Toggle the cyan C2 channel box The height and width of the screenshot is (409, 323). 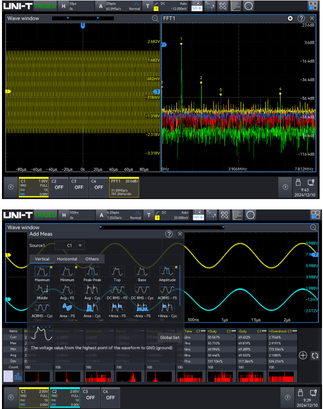point(64,397)
